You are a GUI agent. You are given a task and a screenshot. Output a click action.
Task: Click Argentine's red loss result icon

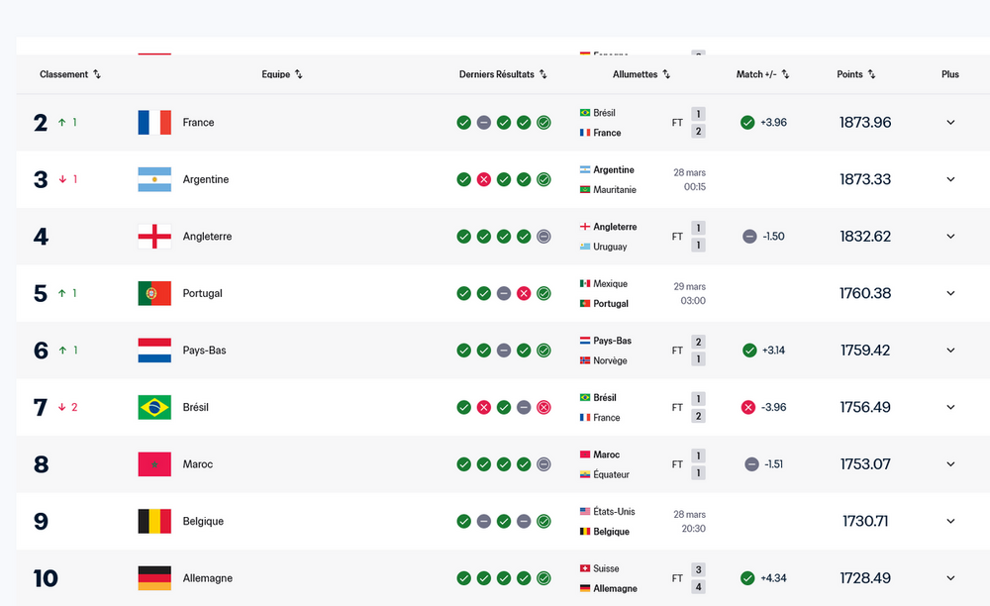(x=484, y=179)
